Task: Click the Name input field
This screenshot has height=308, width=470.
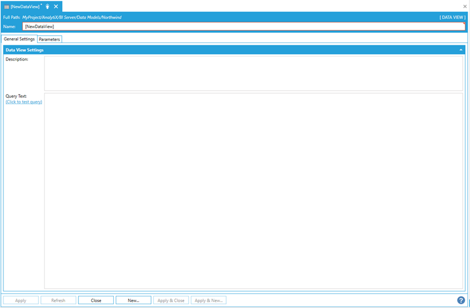Action: coord(243,27)
